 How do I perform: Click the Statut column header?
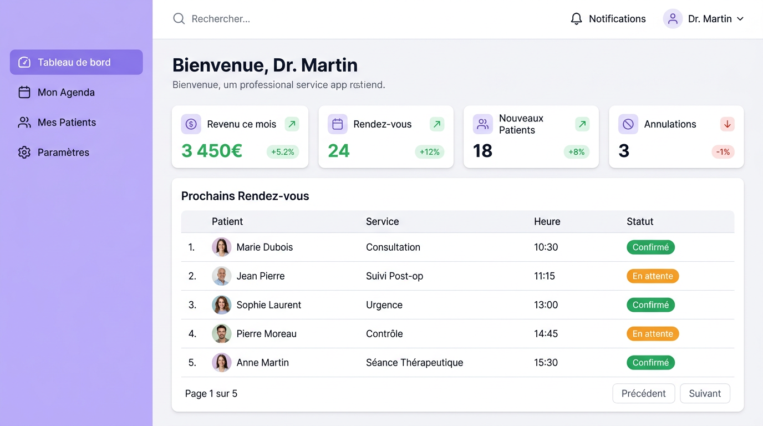pyautogui.click(x=640, y=221)
